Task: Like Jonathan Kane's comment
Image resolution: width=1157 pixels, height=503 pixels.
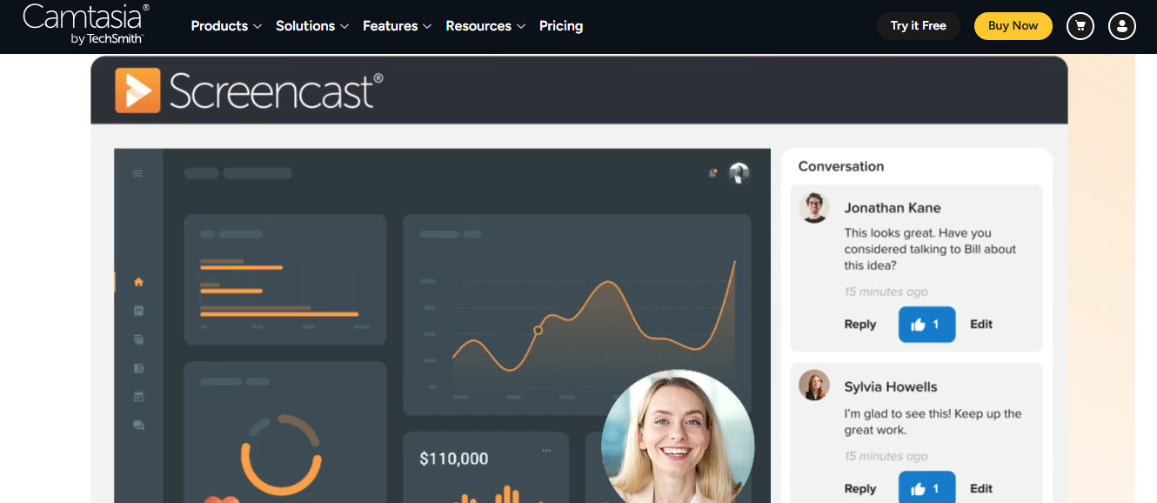Action: [x=926, y=325]
